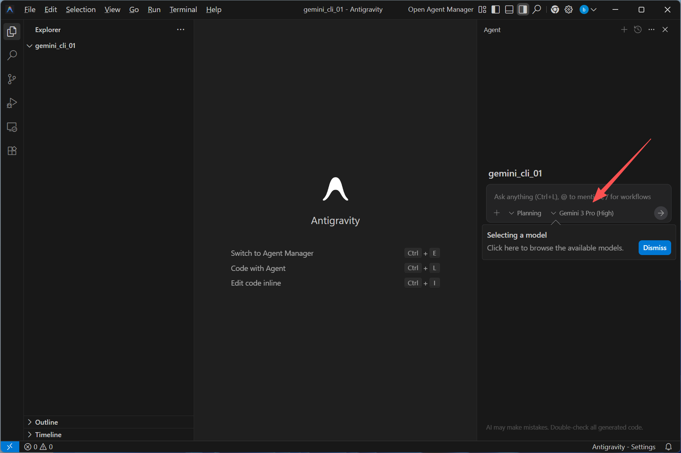
Task: Open the Planning mode dropdown
Action: [525, 213]
